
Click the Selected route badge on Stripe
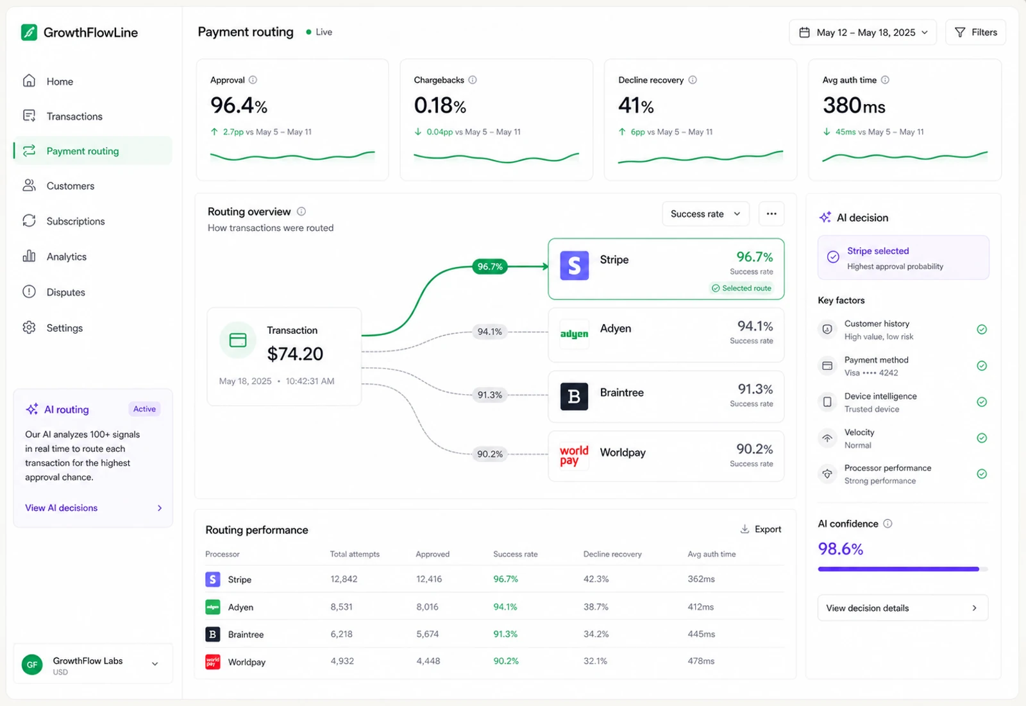pyautogui.click(x=741, y=288)
